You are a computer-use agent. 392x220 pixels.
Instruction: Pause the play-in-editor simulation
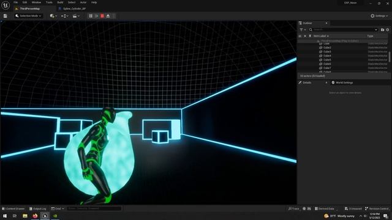[91, 16]
